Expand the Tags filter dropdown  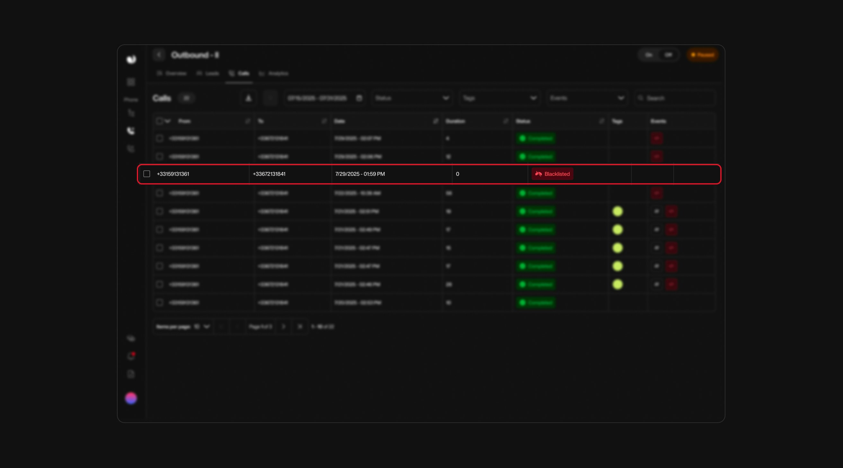[x=499, y=98]
